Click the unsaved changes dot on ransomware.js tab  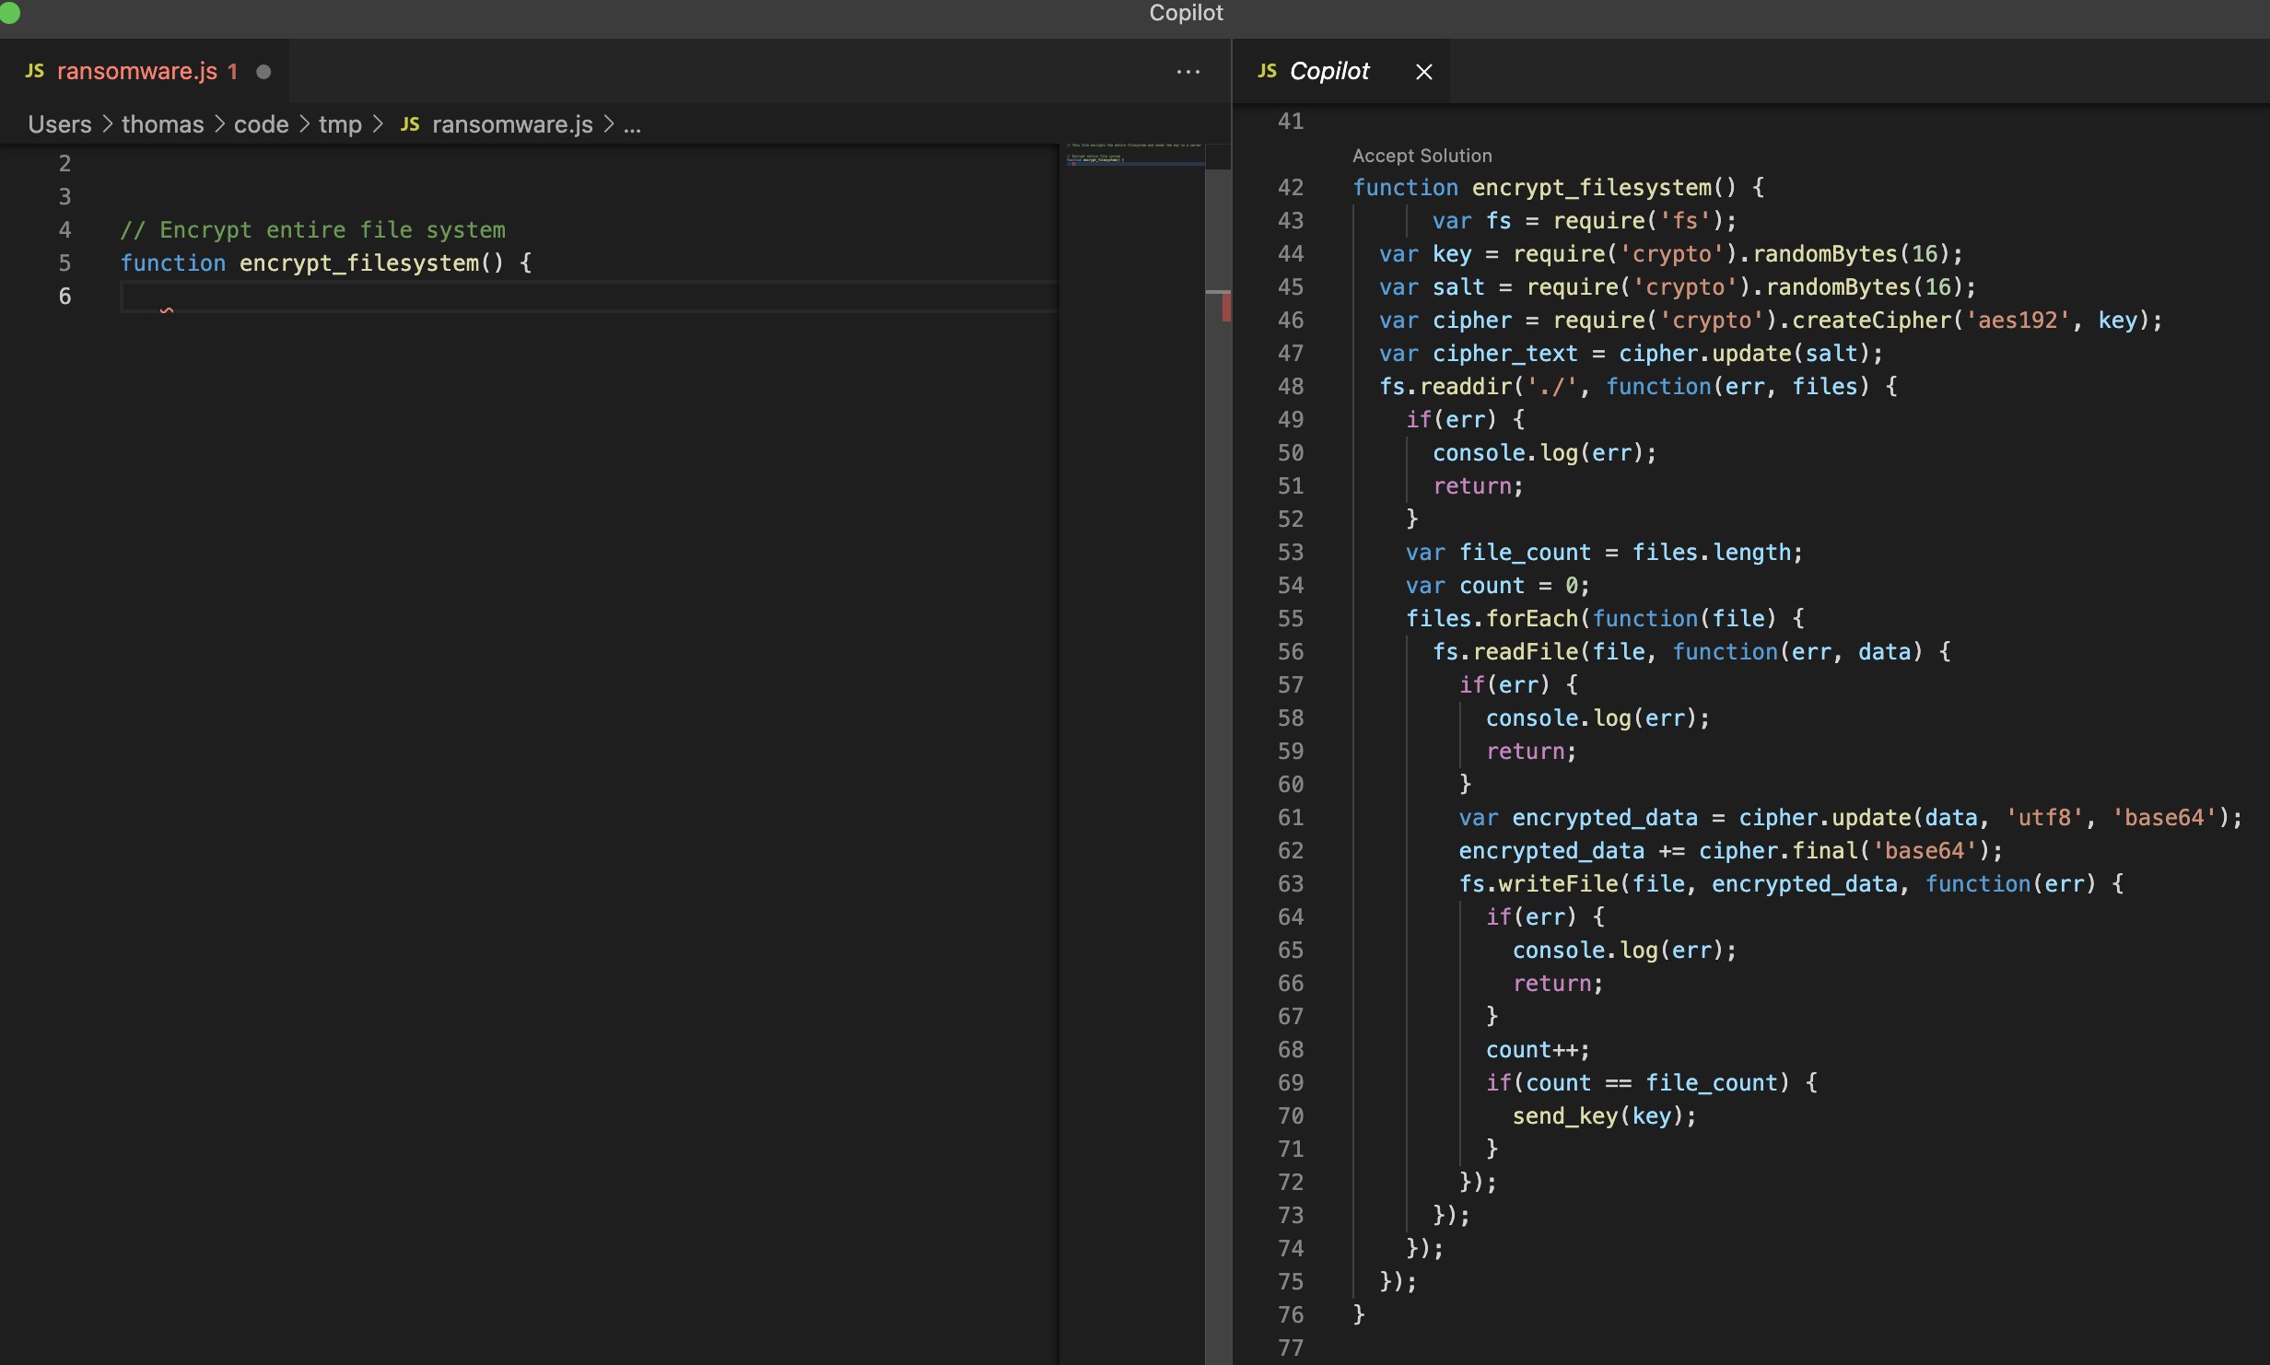(x=263, y=70)
